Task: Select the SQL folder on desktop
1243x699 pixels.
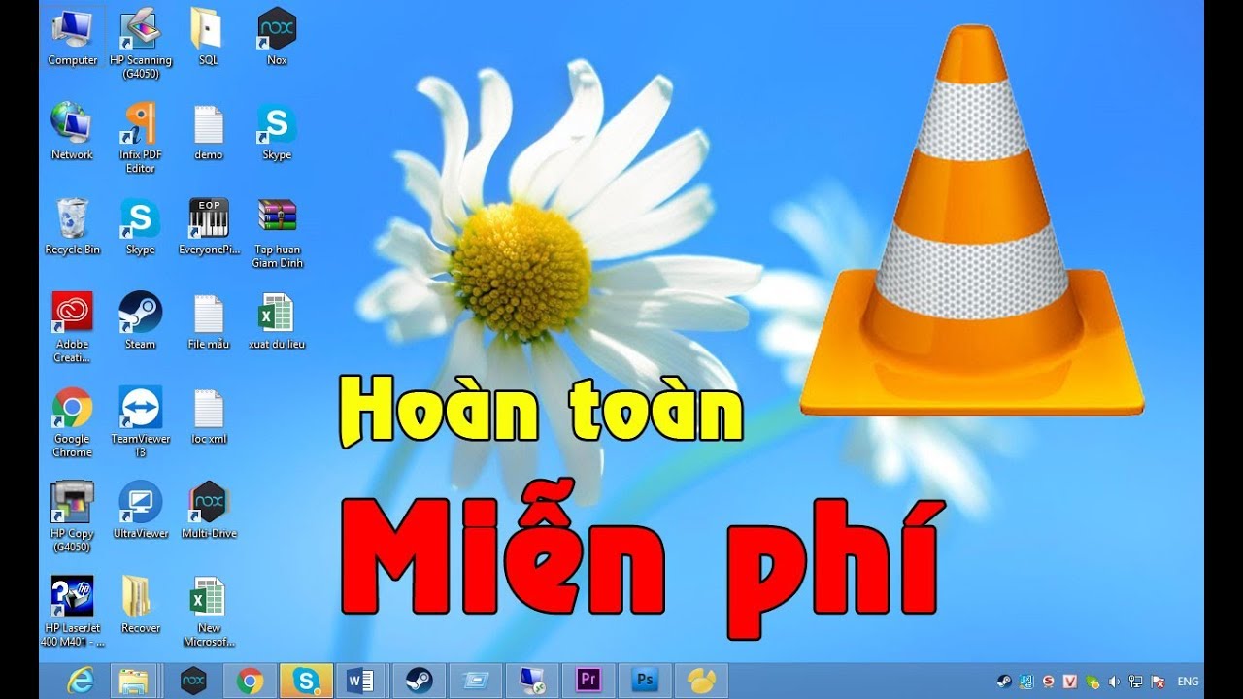Action: click(209, 39)
